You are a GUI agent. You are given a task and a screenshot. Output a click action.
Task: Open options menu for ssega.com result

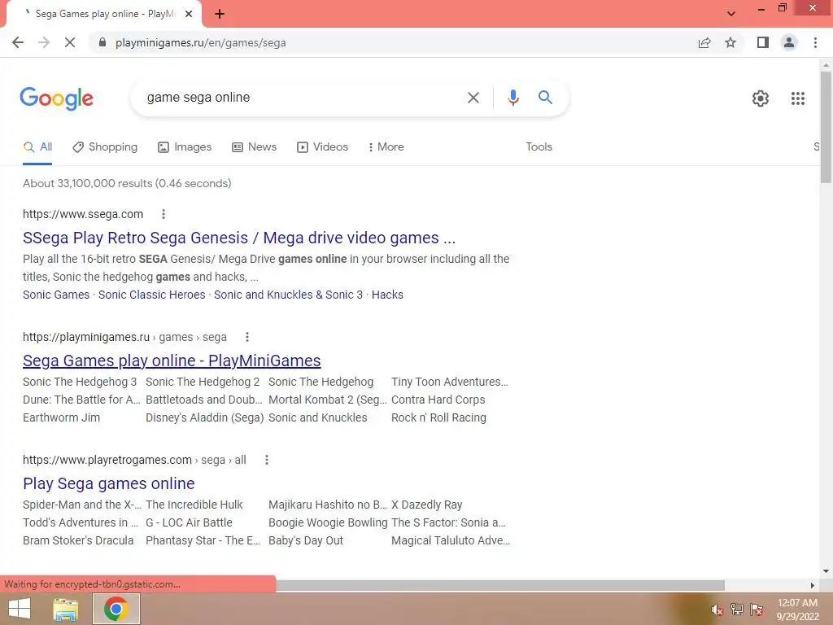(x=164, y=214)
